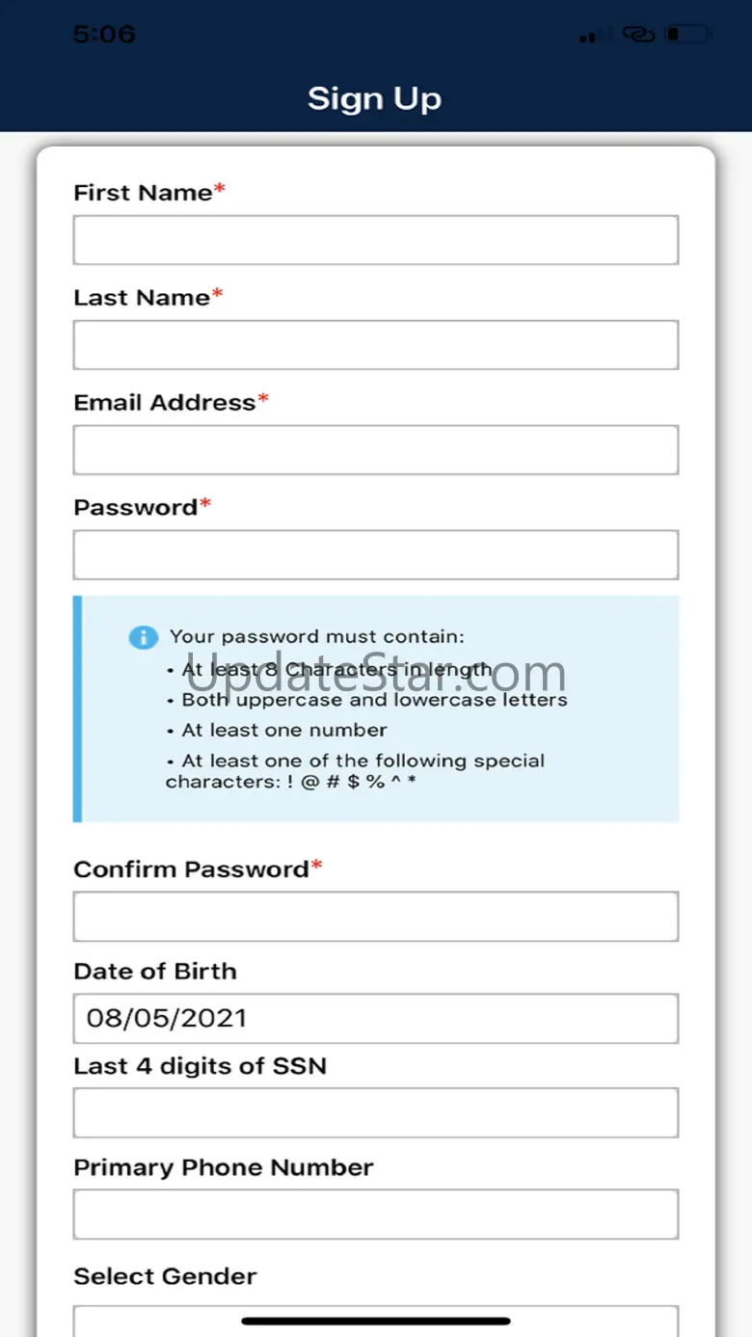Tap the Sign Up header title
Image resolution: width=752 pixels, height=1337 pixels.
coord(375,99)
